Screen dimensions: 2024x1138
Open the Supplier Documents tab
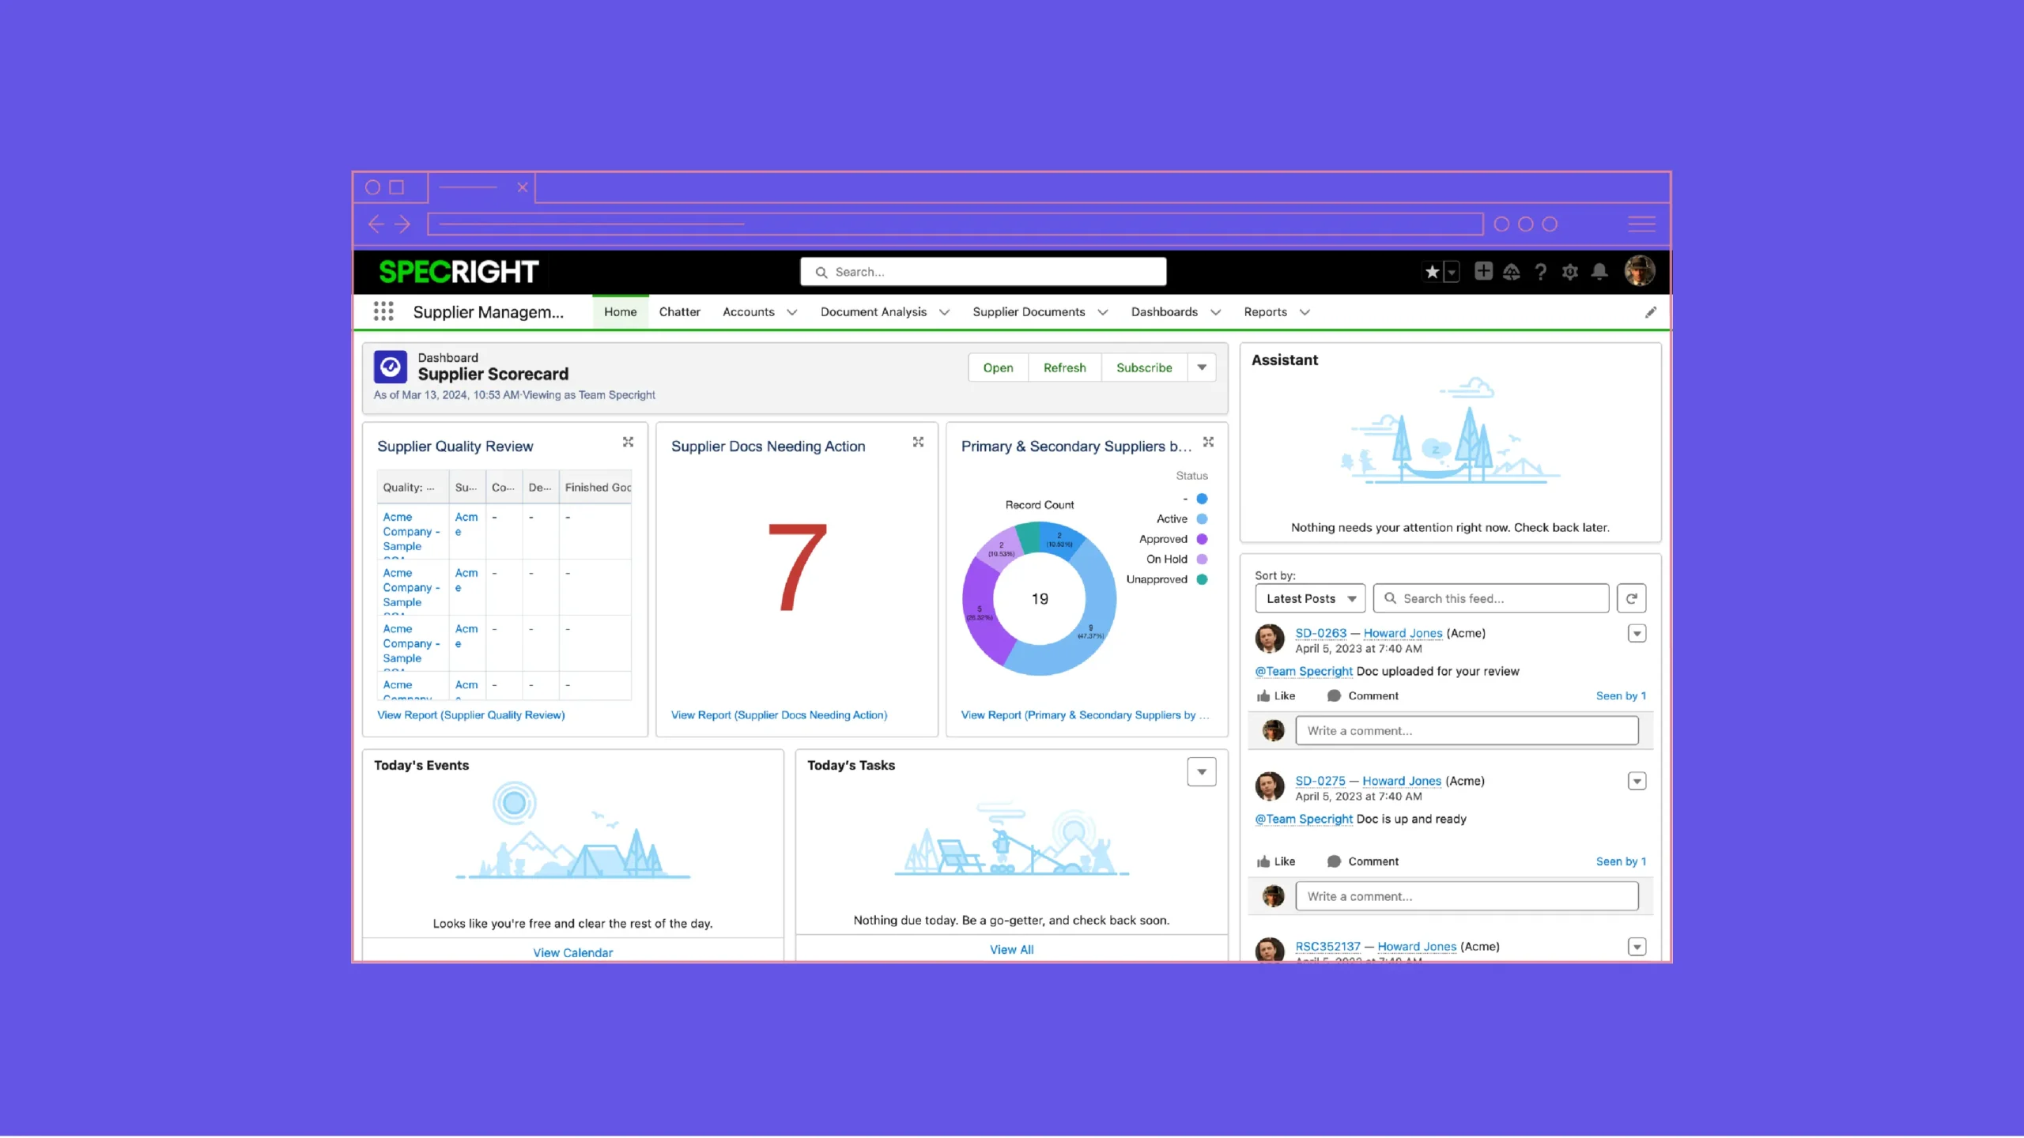point(1029,312)
